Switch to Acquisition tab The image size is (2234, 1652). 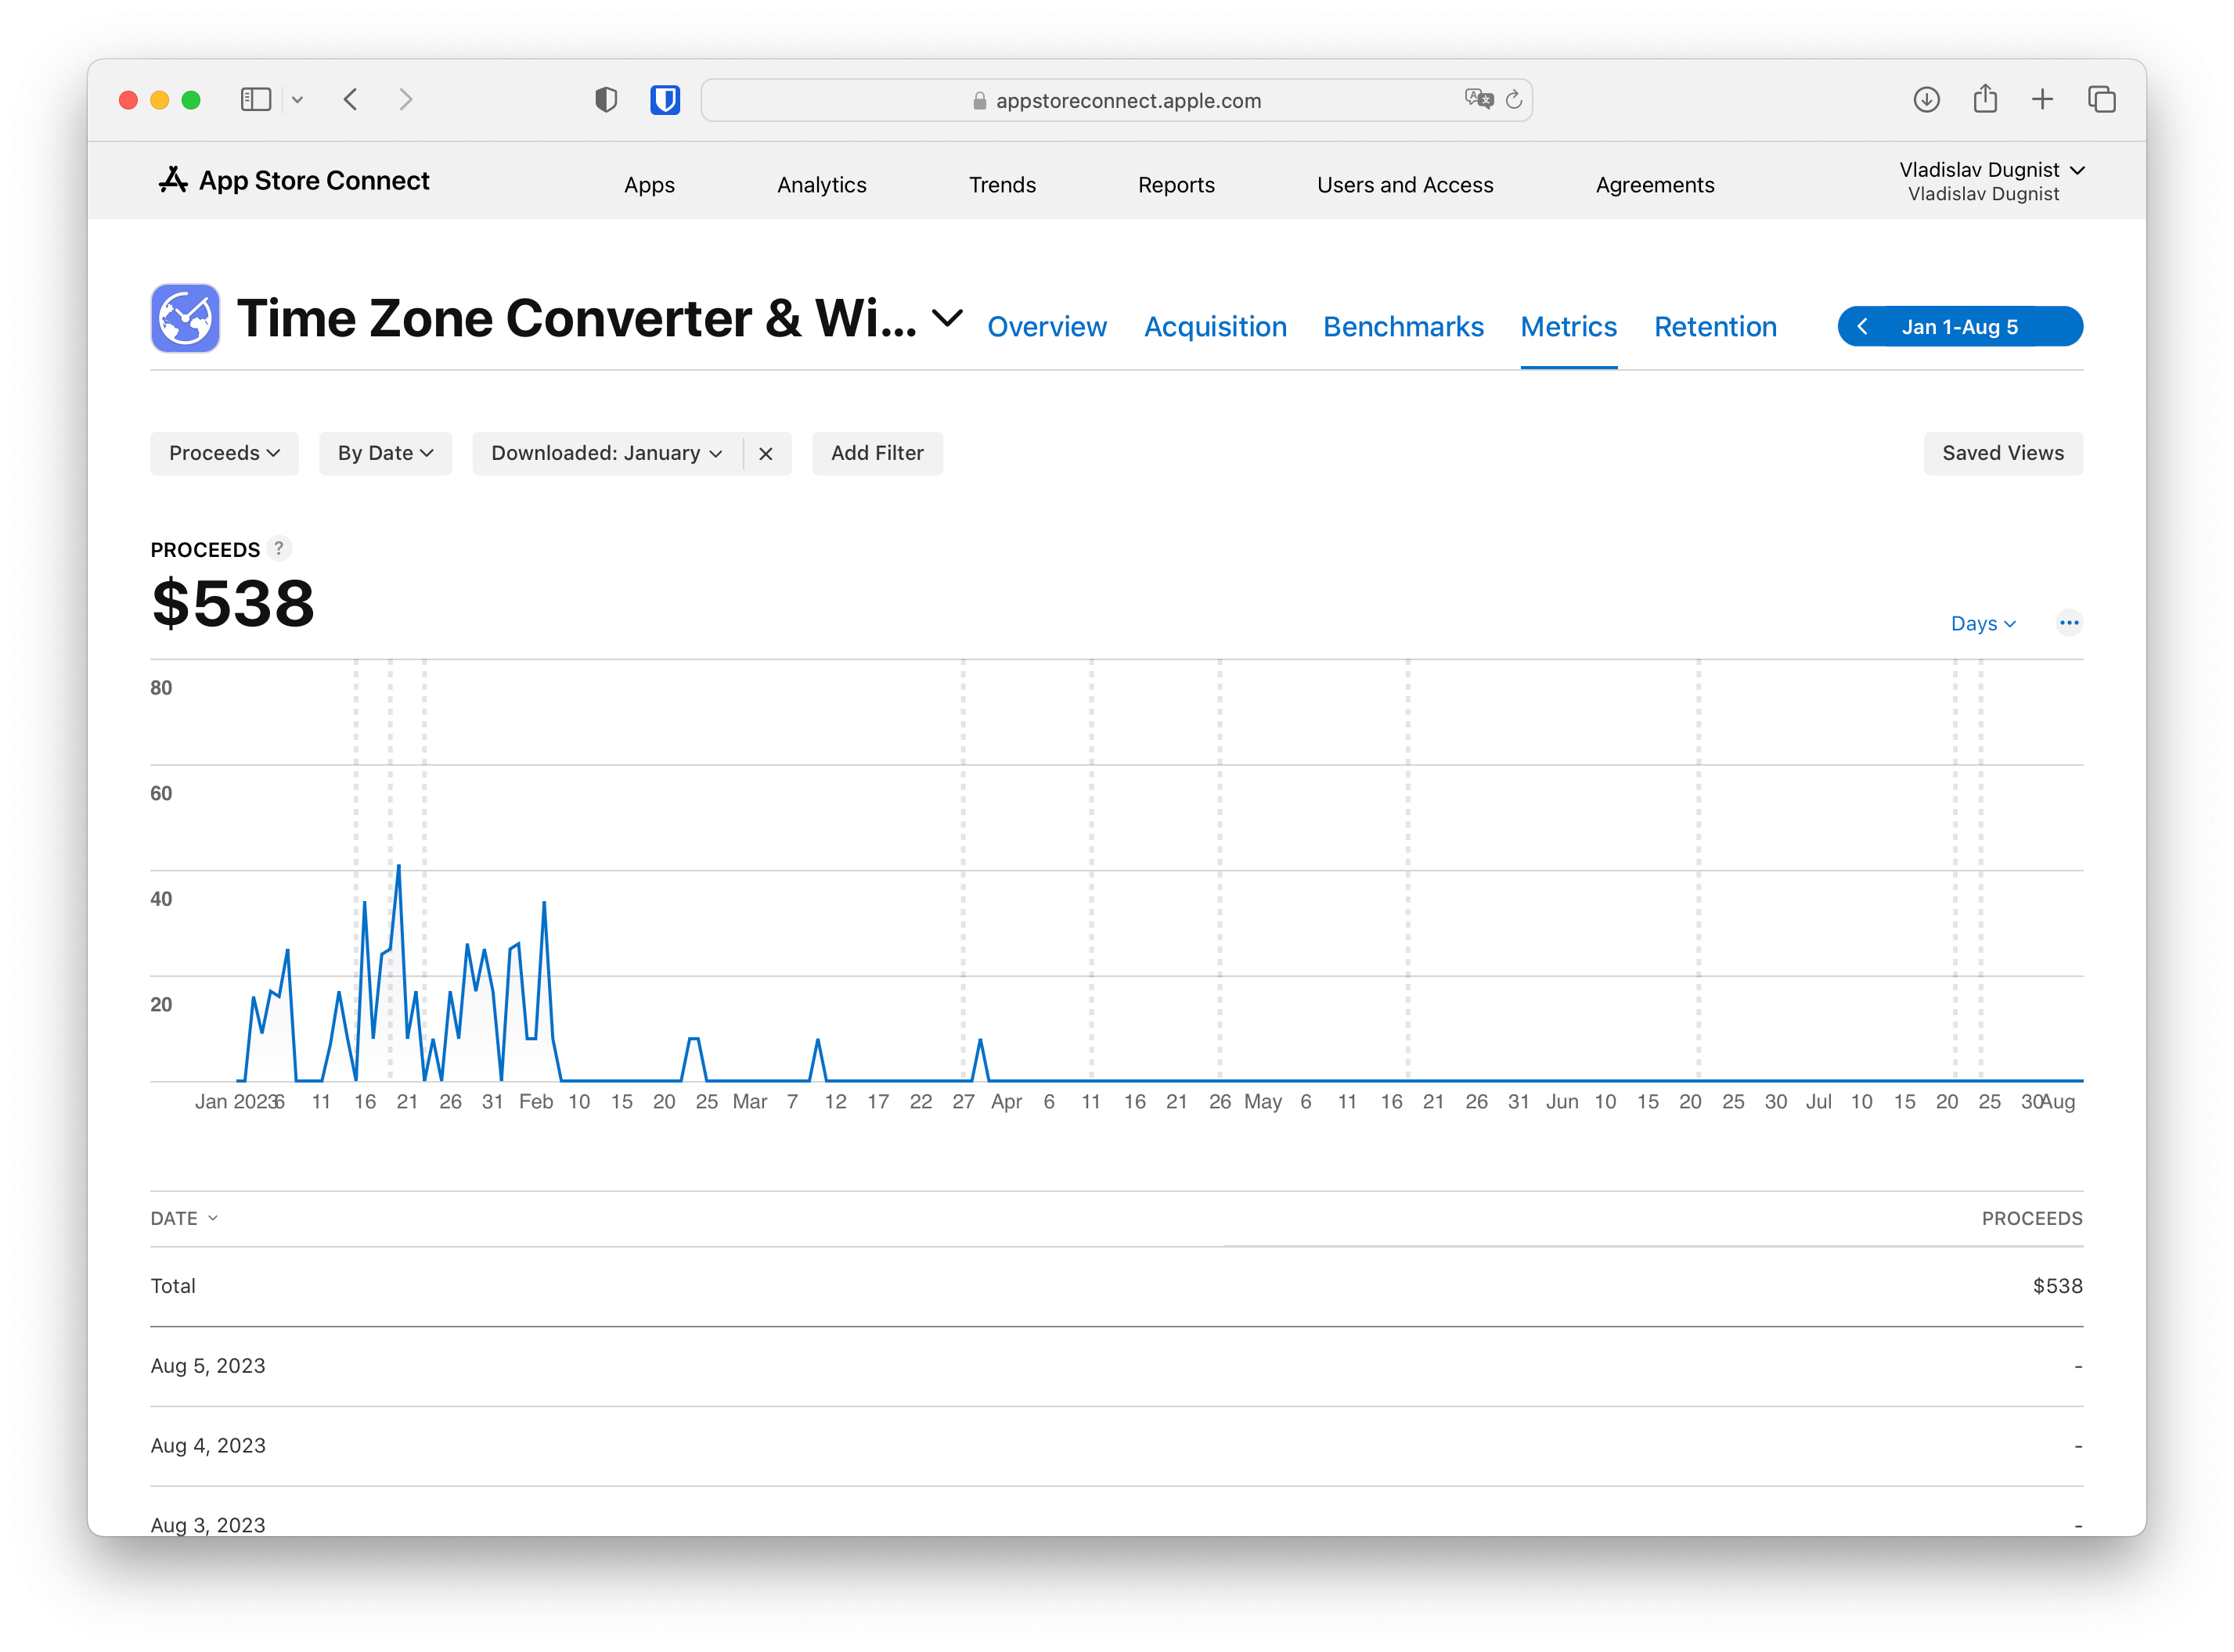[1215, 327]
